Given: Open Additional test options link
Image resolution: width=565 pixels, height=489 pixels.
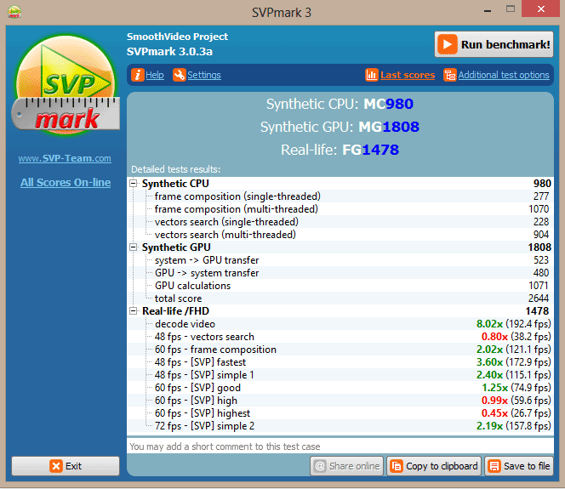Looking at the screenshot, I should point(504,75).
